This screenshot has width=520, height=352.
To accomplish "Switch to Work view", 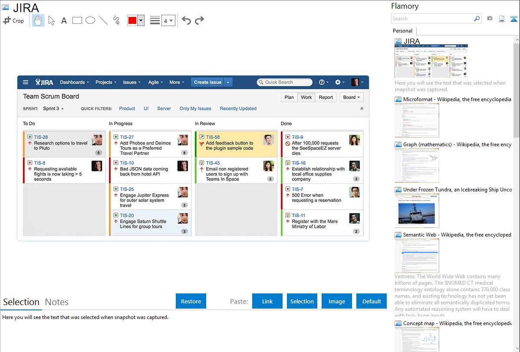I will 306,97.
